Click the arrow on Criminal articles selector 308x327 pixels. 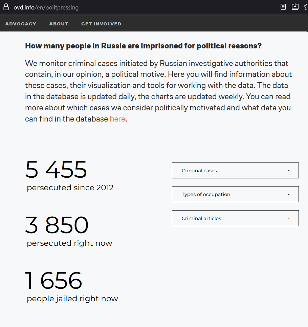289,218
